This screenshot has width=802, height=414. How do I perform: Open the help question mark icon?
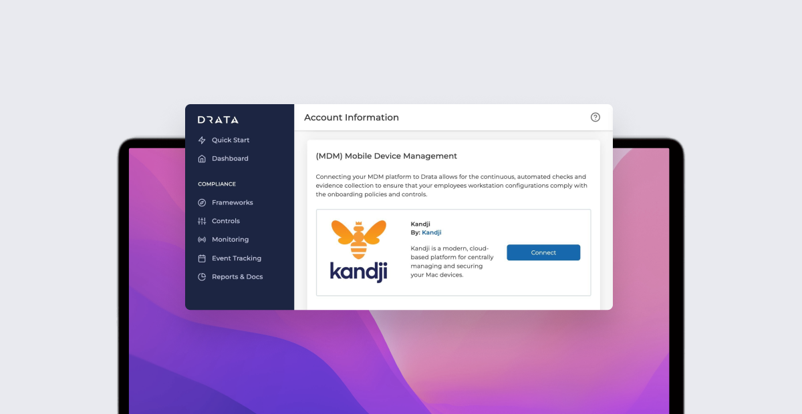click(595, 117)
